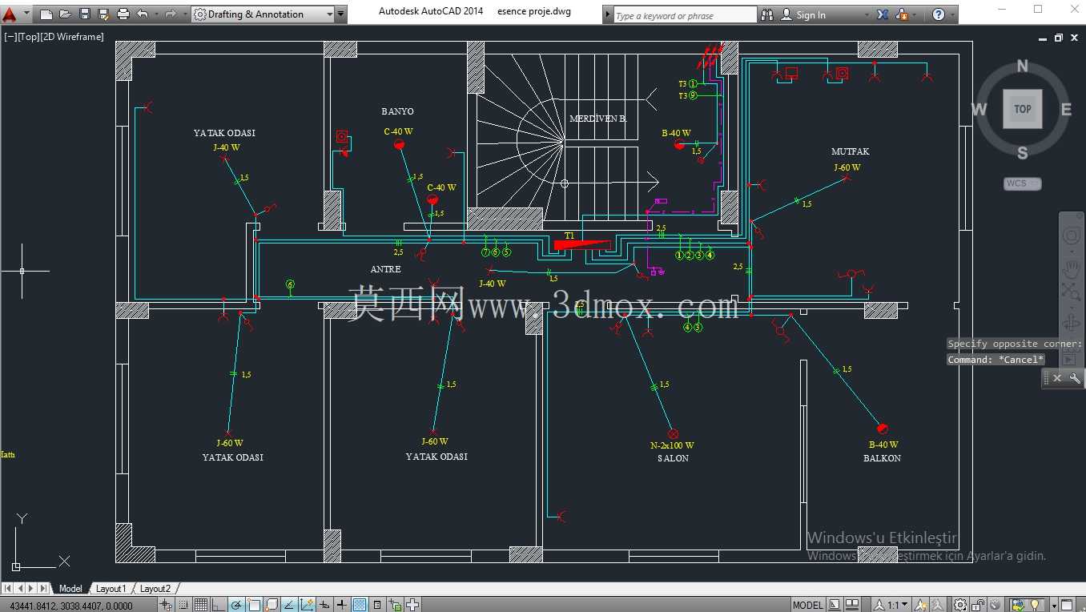Toggle Polar Tracking in status bar
1086x612 pixels.
[236, 605]
